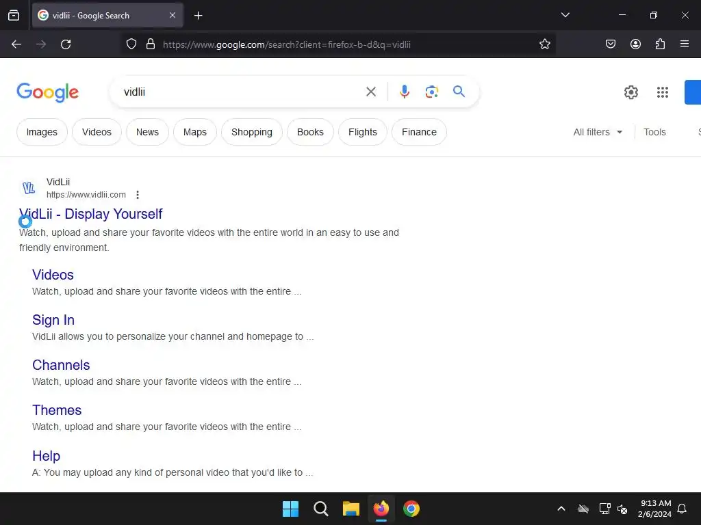Open the Help sitelink
Screen dimensions: 701x525
coord(46,455)
